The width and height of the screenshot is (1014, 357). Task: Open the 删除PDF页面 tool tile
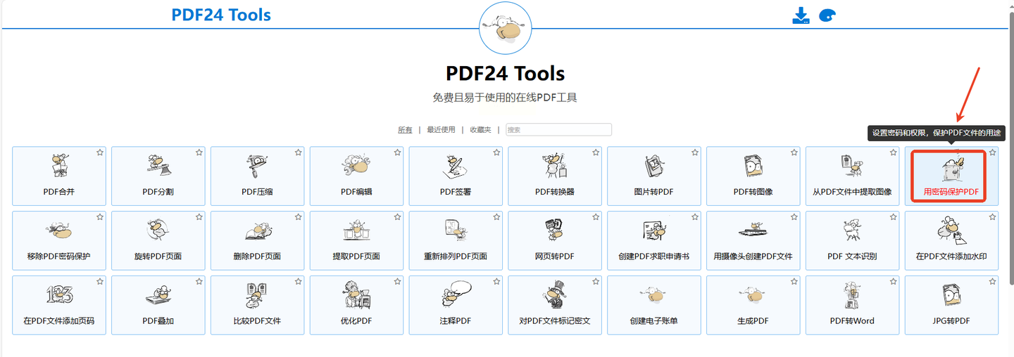coord(258,241)
